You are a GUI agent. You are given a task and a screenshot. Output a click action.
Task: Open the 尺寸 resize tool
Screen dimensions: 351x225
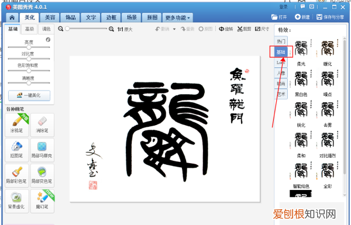262,29
